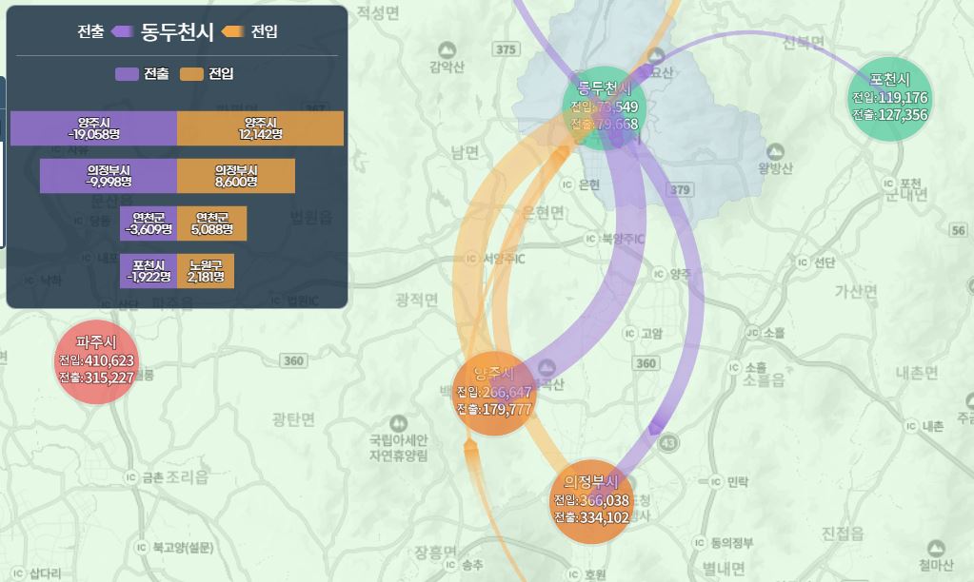Click the 노원구 2,181명 inflow bar
Viewport: 974px width, 582px height.
pos(206,271)
